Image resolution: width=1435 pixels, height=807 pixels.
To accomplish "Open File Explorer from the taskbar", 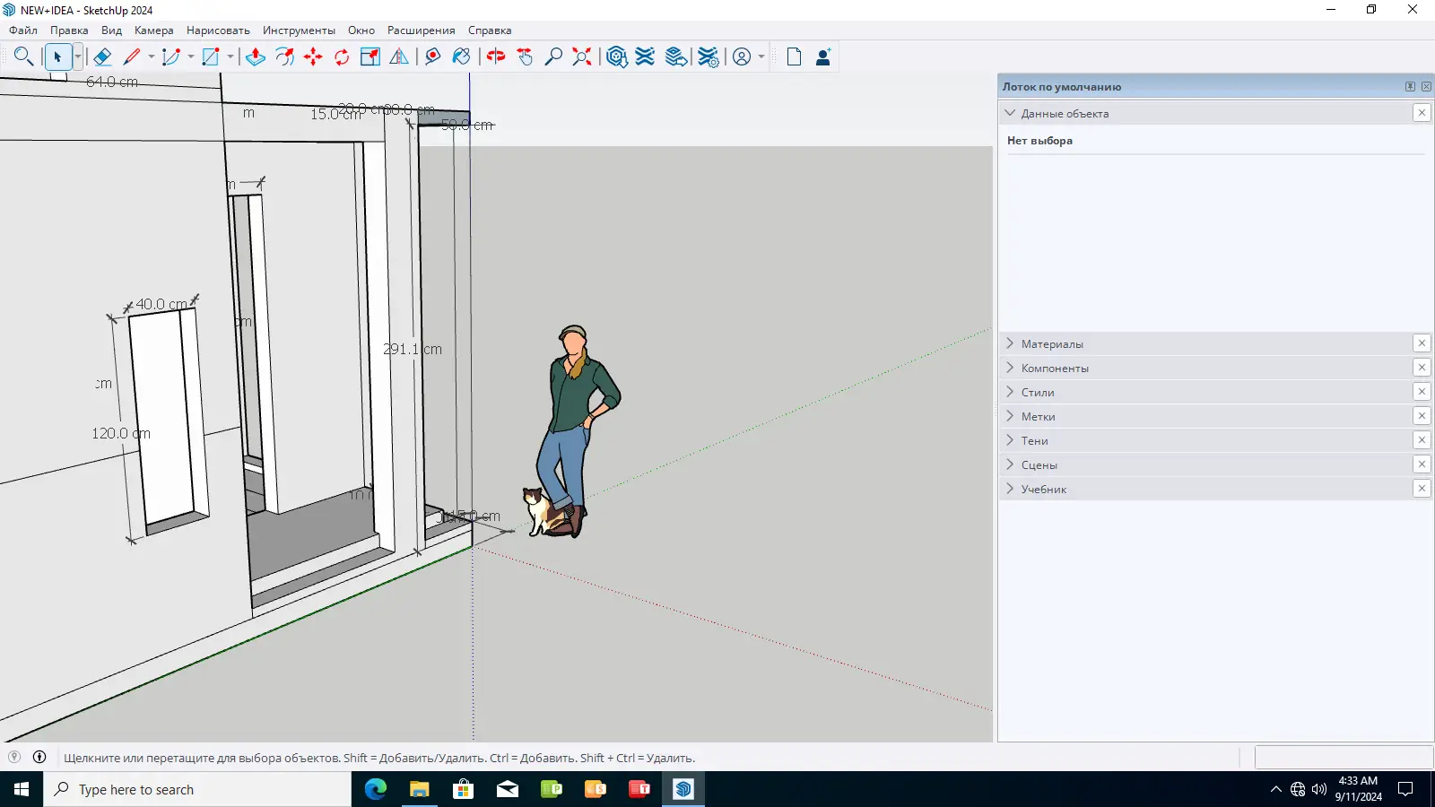I will 419,789.
